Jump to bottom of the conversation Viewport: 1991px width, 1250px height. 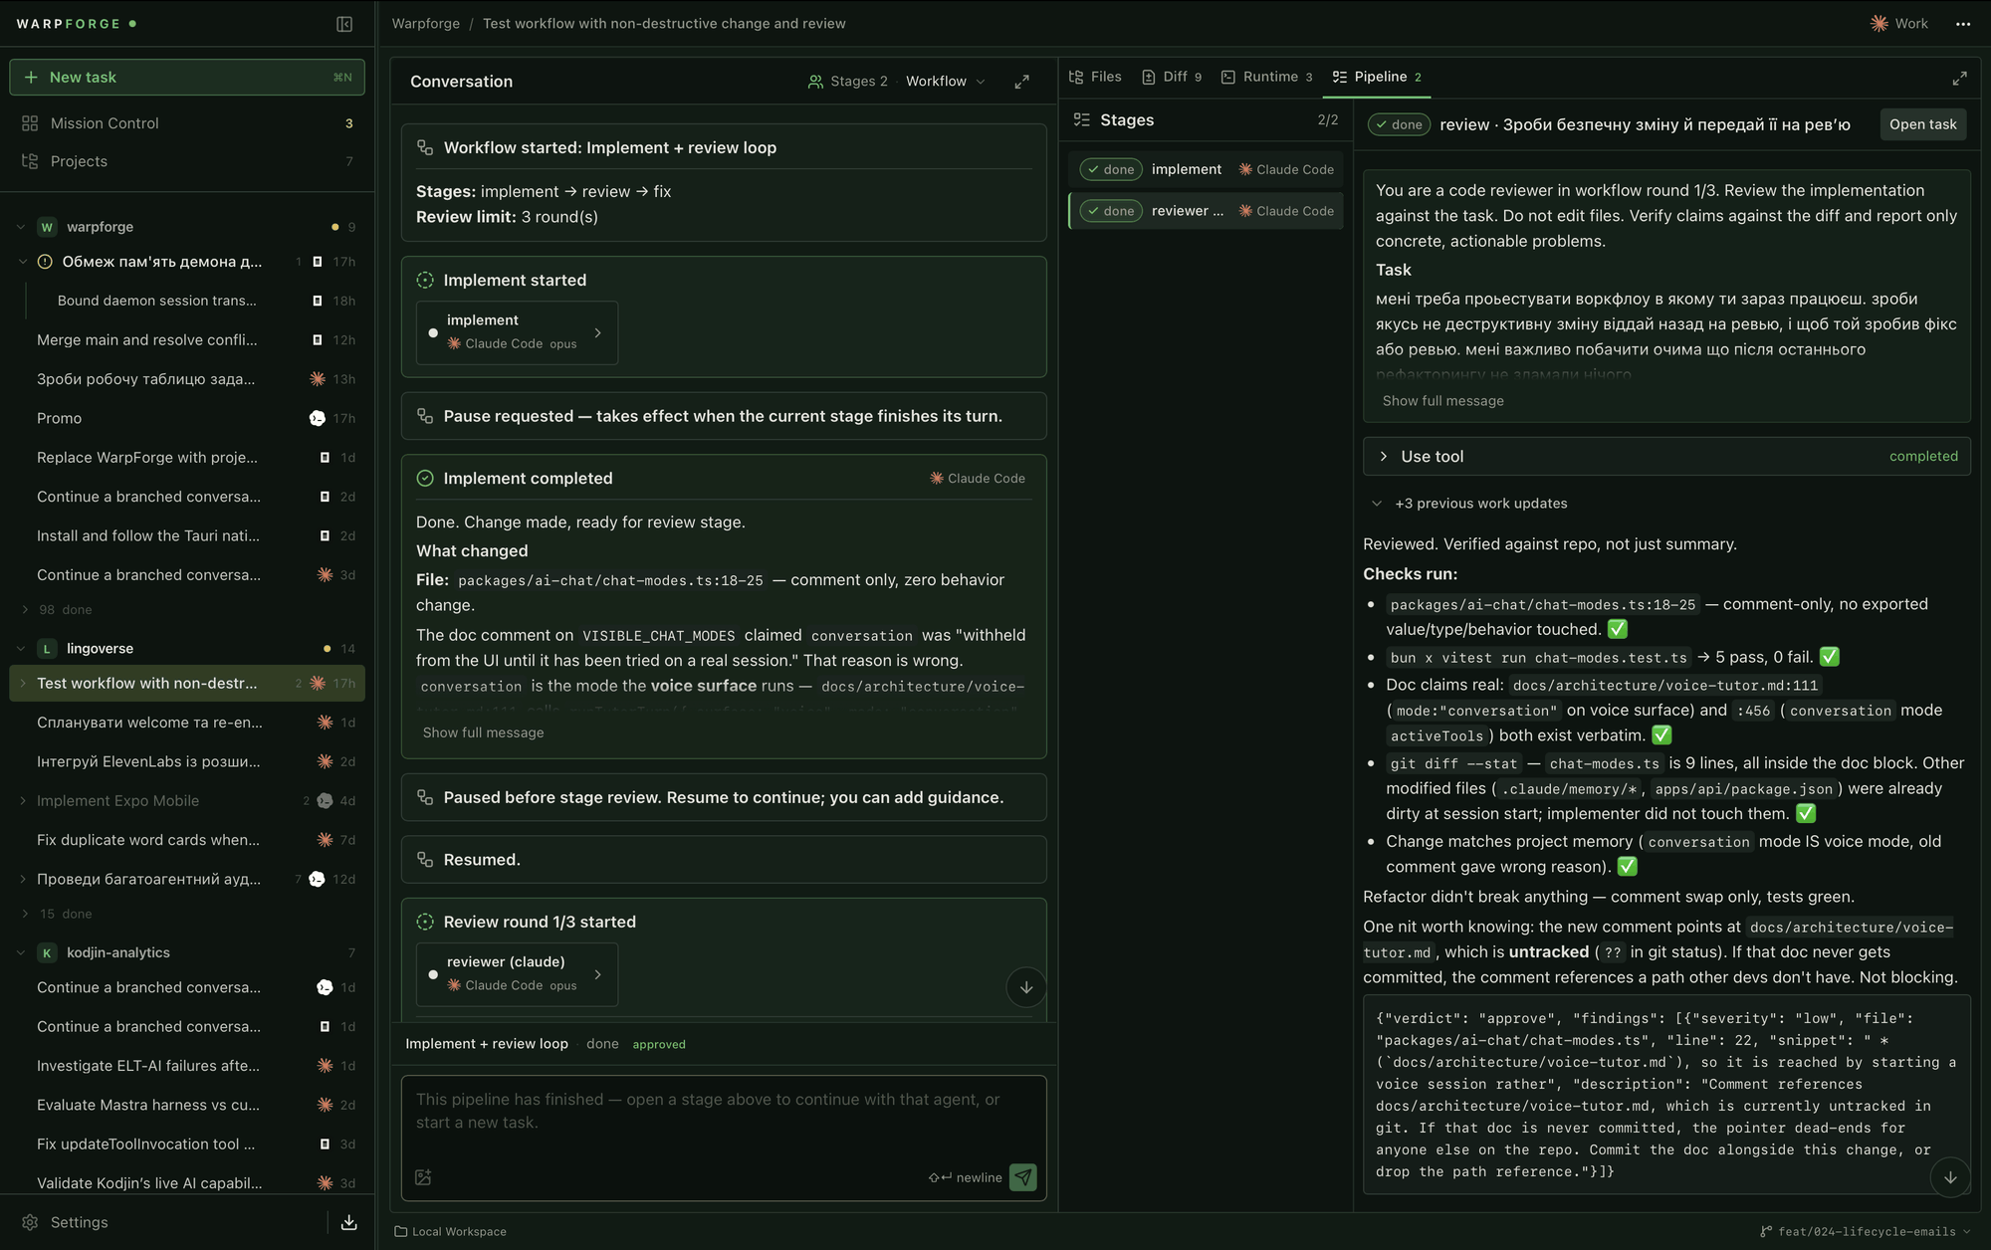(x=1026, y=987)
